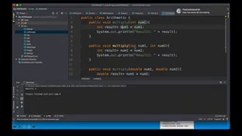Collapse the root project node
The image size is (242, 136).
(x=17, y=17)
